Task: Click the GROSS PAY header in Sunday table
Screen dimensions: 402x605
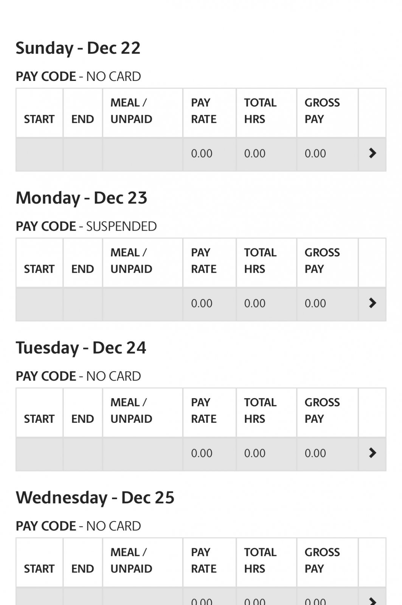Action: point(322,111)
